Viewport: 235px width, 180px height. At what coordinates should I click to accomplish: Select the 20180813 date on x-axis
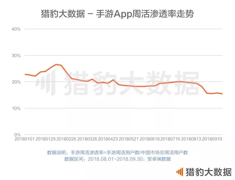click(x=191, y=139)
